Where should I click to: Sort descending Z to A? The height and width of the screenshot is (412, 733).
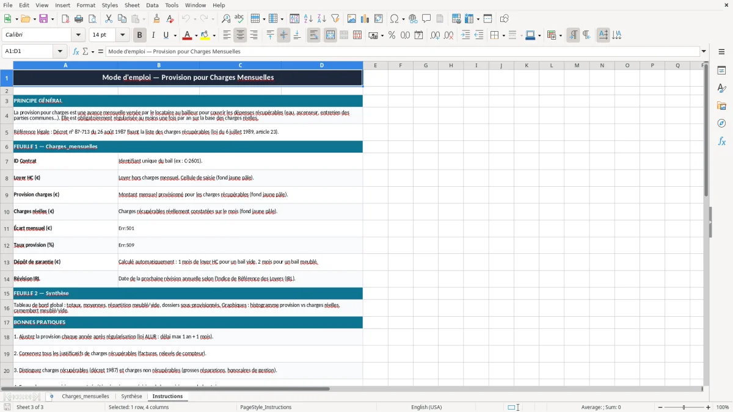[322, 19]
